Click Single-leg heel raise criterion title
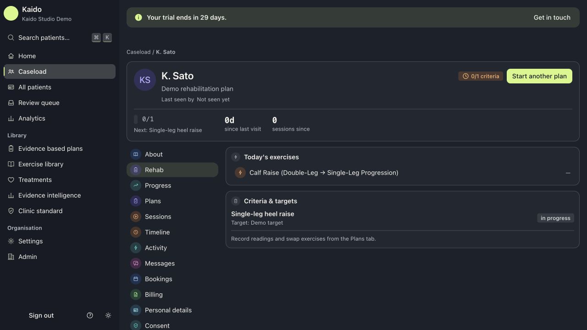 pyautogui.click(x=263, y=214)
